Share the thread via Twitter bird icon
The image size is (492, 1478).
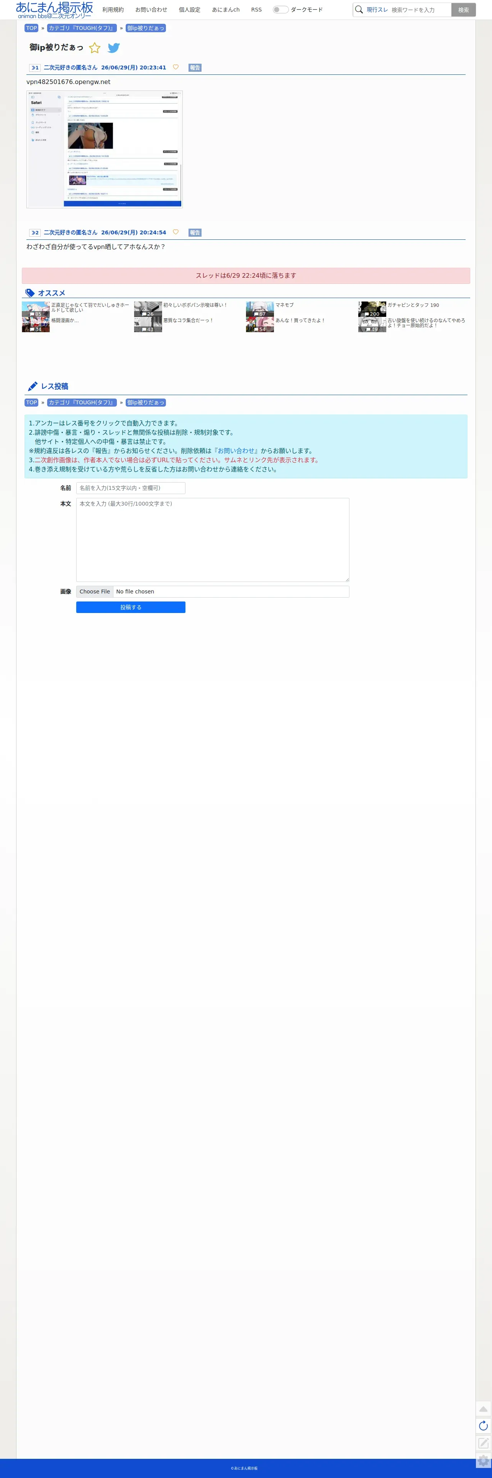pyautogui.click(x=114, y=48)
